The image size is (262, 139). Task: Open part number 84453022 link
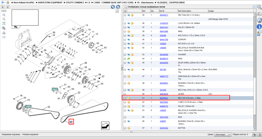coord(164,128)
